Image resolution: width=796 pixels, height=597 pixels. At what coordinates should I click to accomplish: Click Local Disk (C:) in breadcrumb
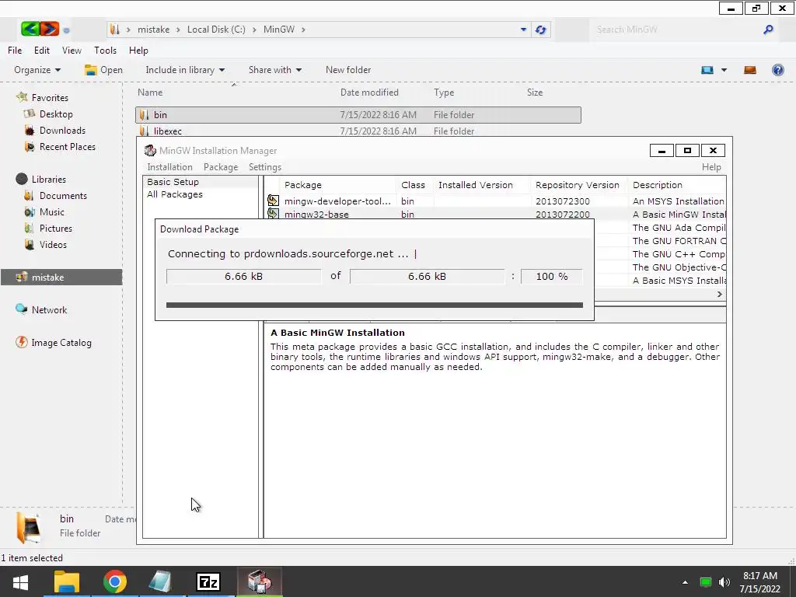(x=216, y=30)
